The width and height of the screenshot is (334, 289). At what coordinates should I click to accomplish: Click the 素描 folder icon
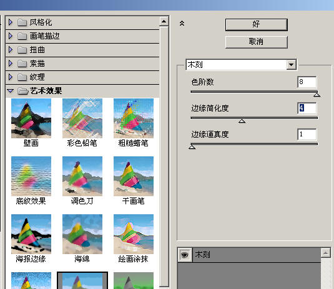click(x=22, y=64)
